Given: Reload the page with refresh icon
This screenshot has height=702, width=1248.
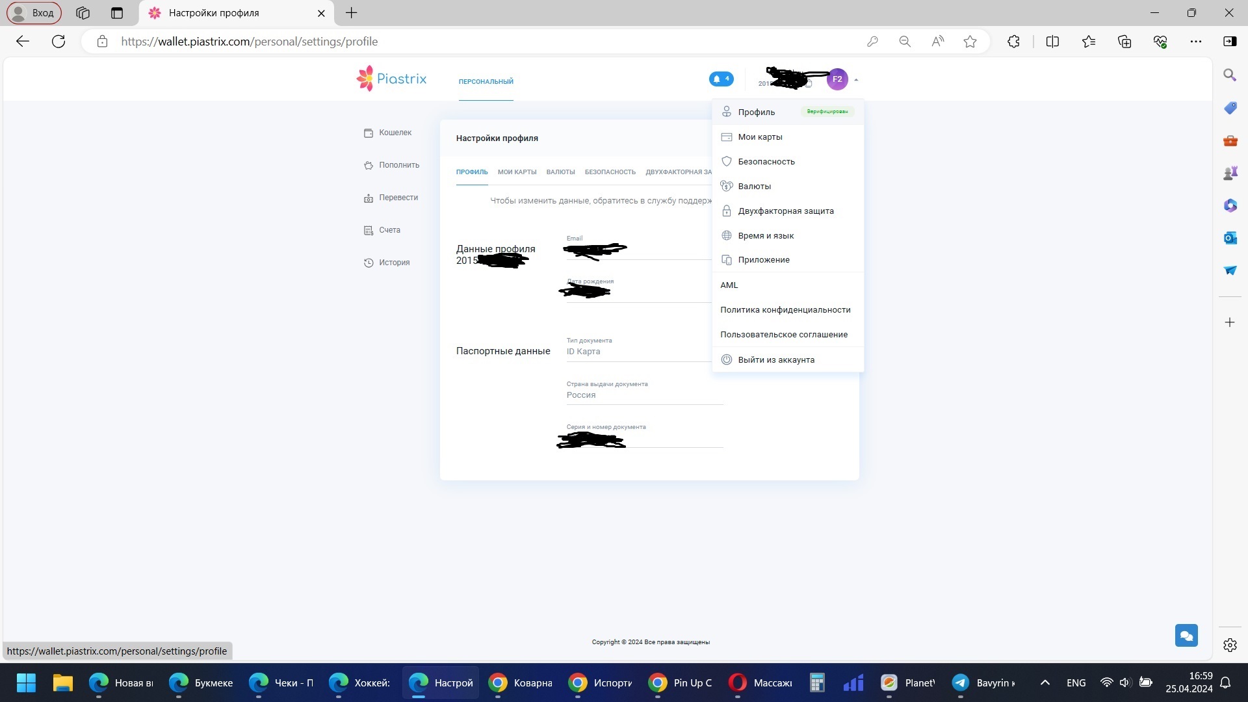Looking at the screenshot, I should 58,42.
